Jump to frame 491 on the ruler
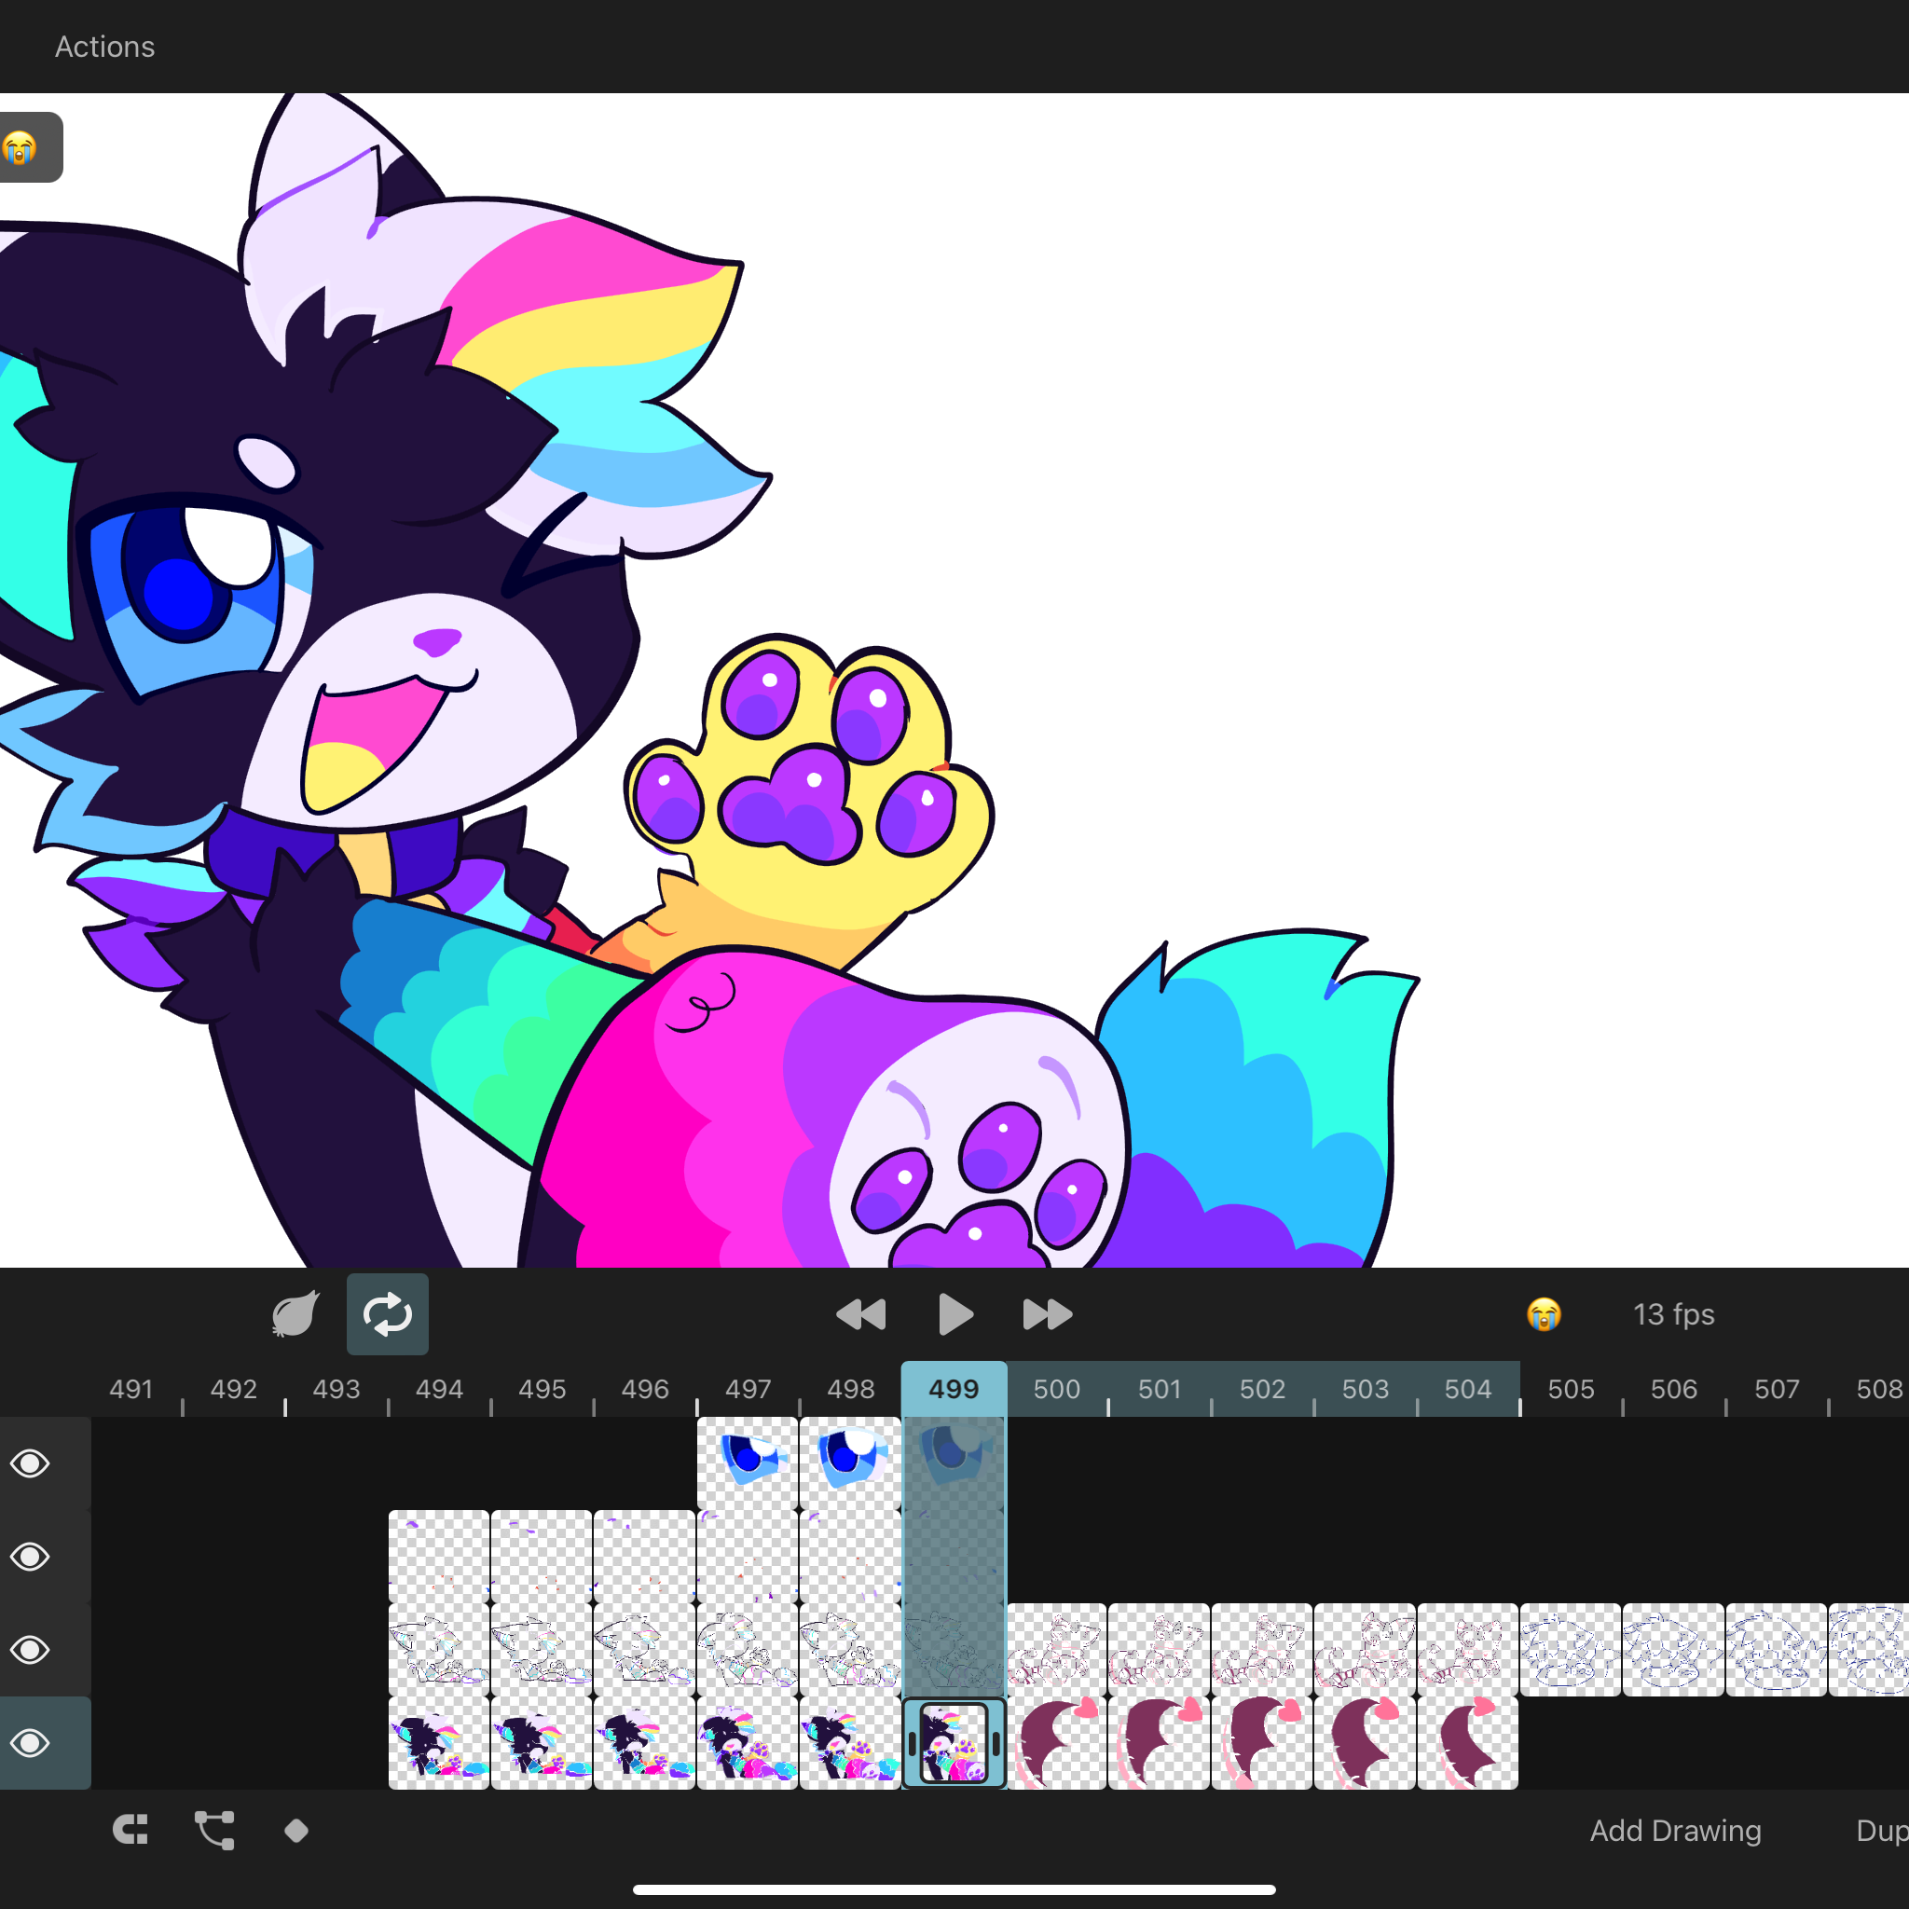Viewport: 1909px width, 1909px height. [130, 1388]
